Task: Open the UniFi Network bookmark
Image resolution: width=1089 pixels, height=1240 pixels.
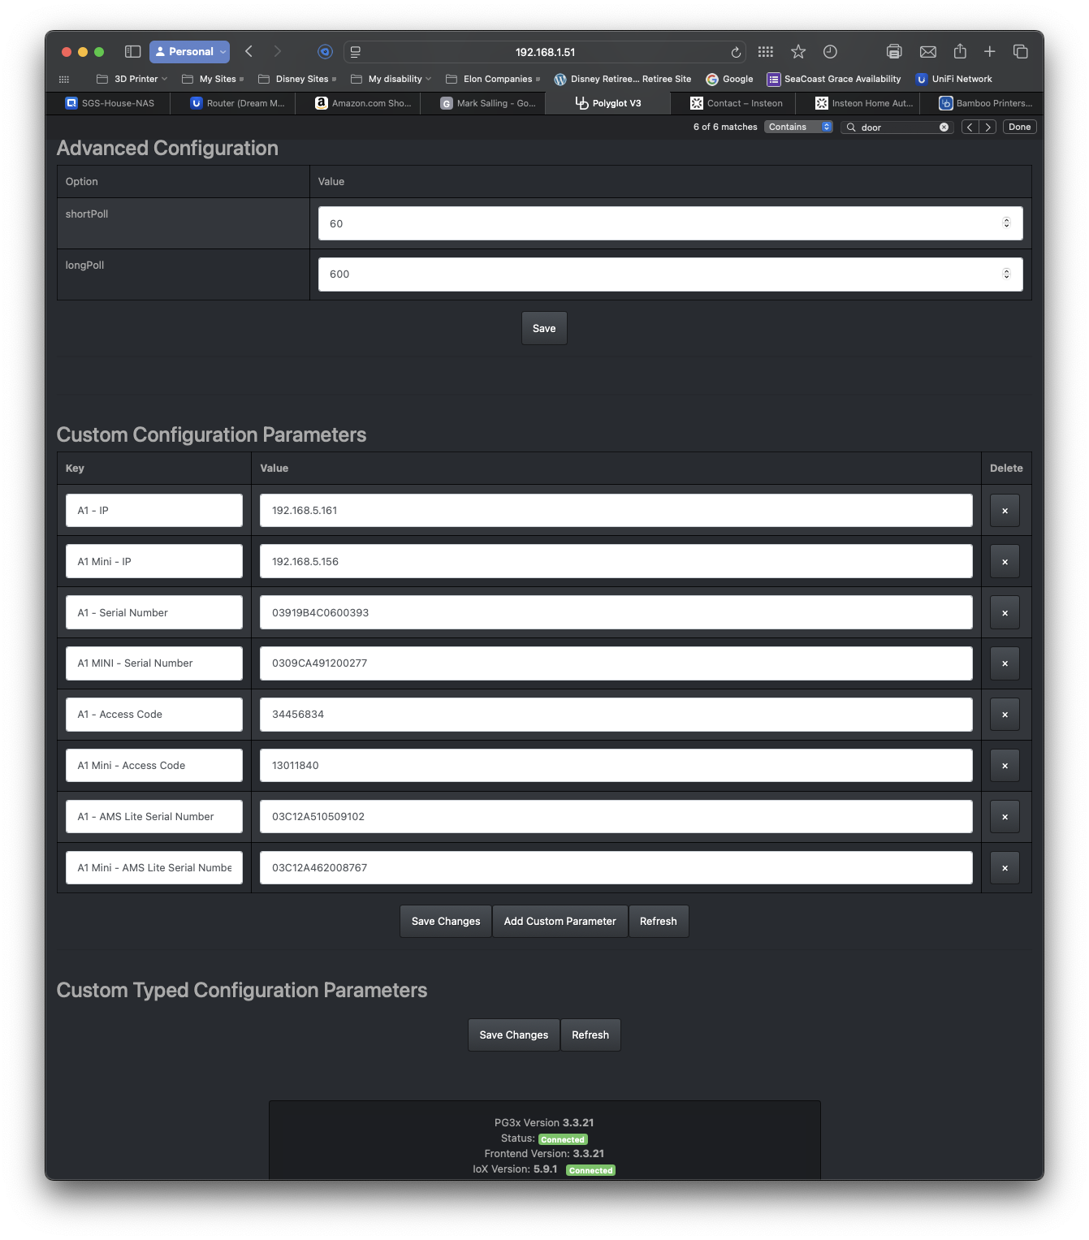Action: pos(954,79)
